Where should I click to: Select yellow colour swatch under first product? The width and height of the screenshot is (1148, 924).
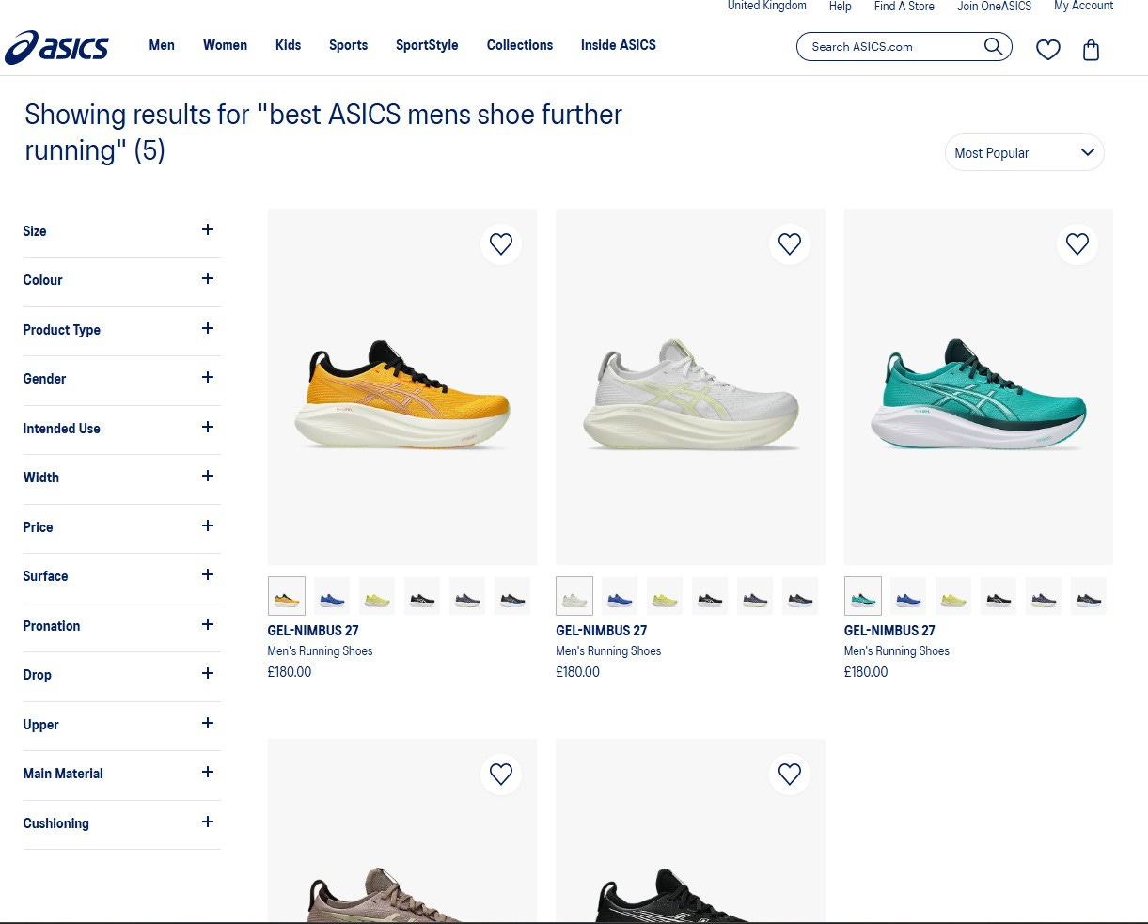[x=377, y=596]
